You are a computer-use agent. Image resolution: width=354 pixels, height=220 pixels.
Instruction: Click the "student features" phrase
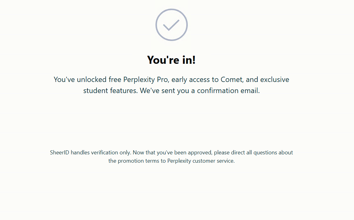pos(110,91)
